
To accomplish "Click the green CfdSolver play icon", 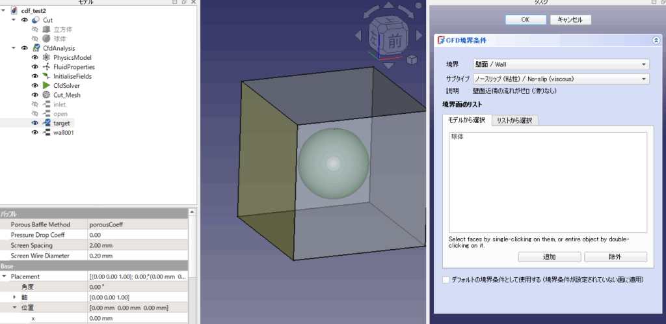I will (46, 85).
